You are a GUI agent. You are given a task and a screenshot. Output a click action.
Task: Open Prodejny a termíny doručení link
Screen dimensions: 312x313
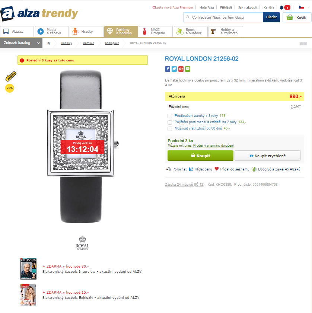pyautogui.click(x=213, y=146)
